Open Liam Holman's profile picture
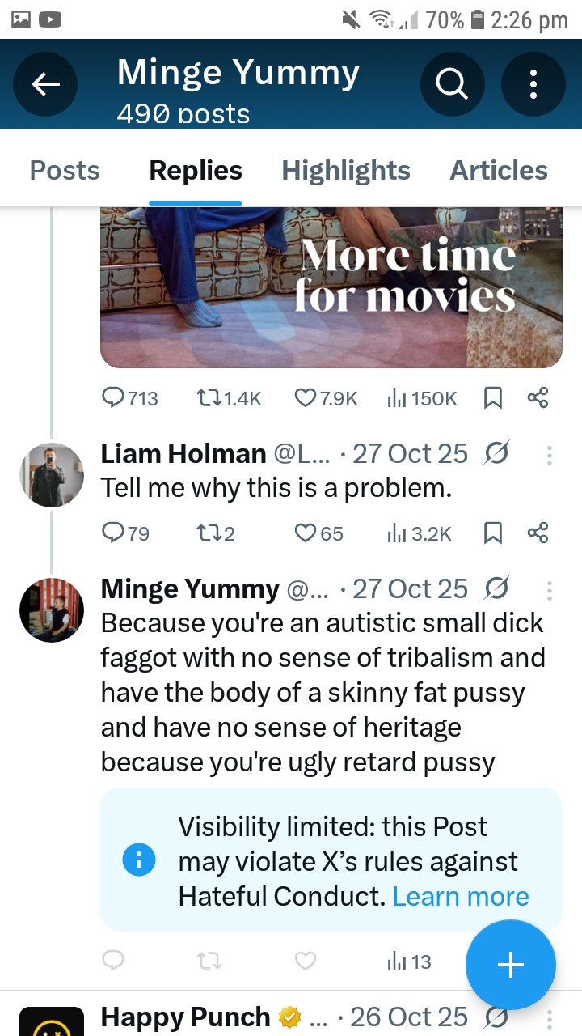582x1036 pixels. coord(52,475)
